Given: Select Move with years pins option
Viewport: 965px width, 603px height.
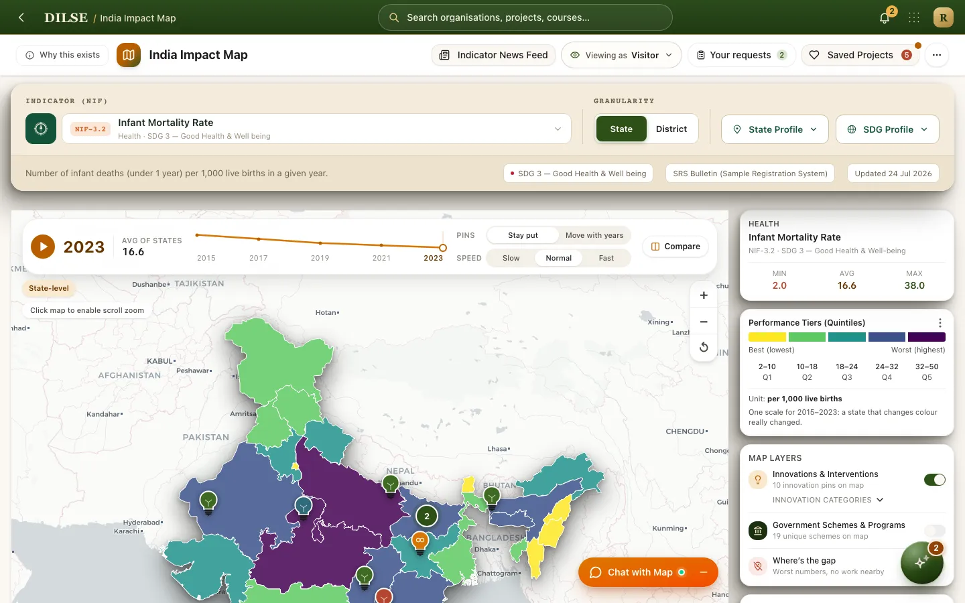Looking at the screenshot, I should [594, 235].
